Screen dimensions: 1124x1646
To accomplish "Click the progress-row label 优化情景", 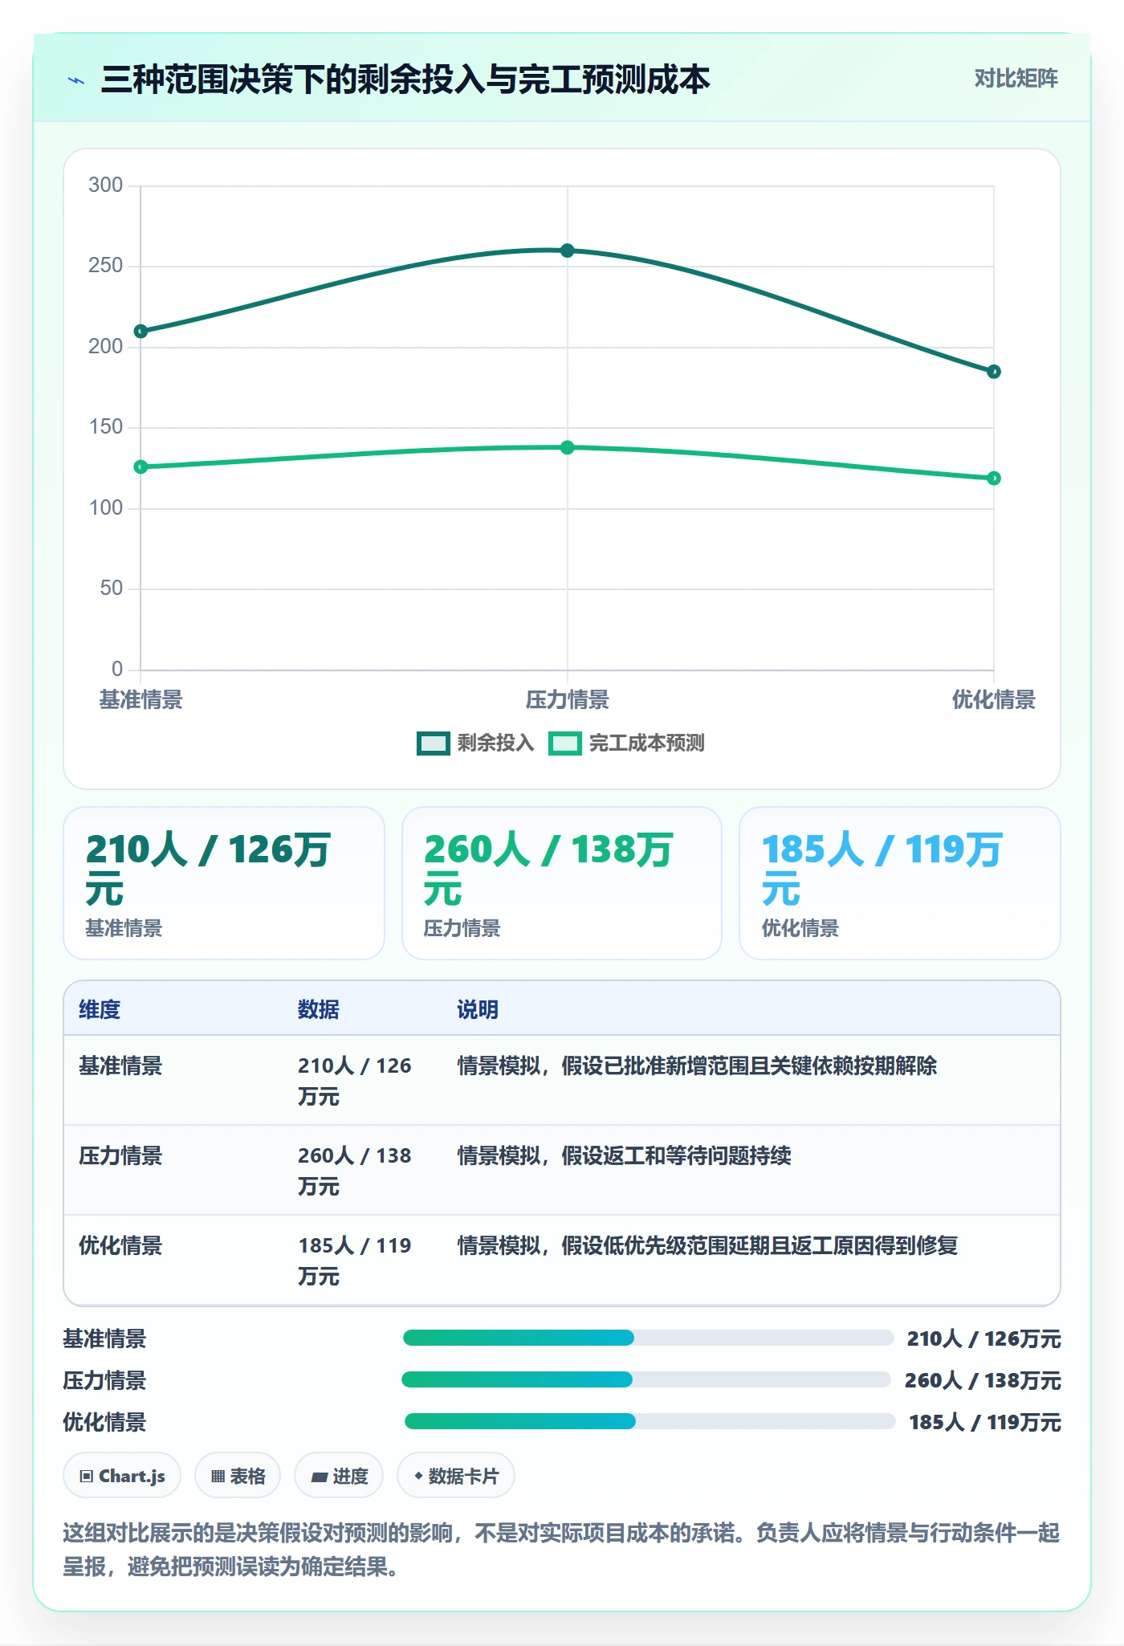I will pos(105,1422).
